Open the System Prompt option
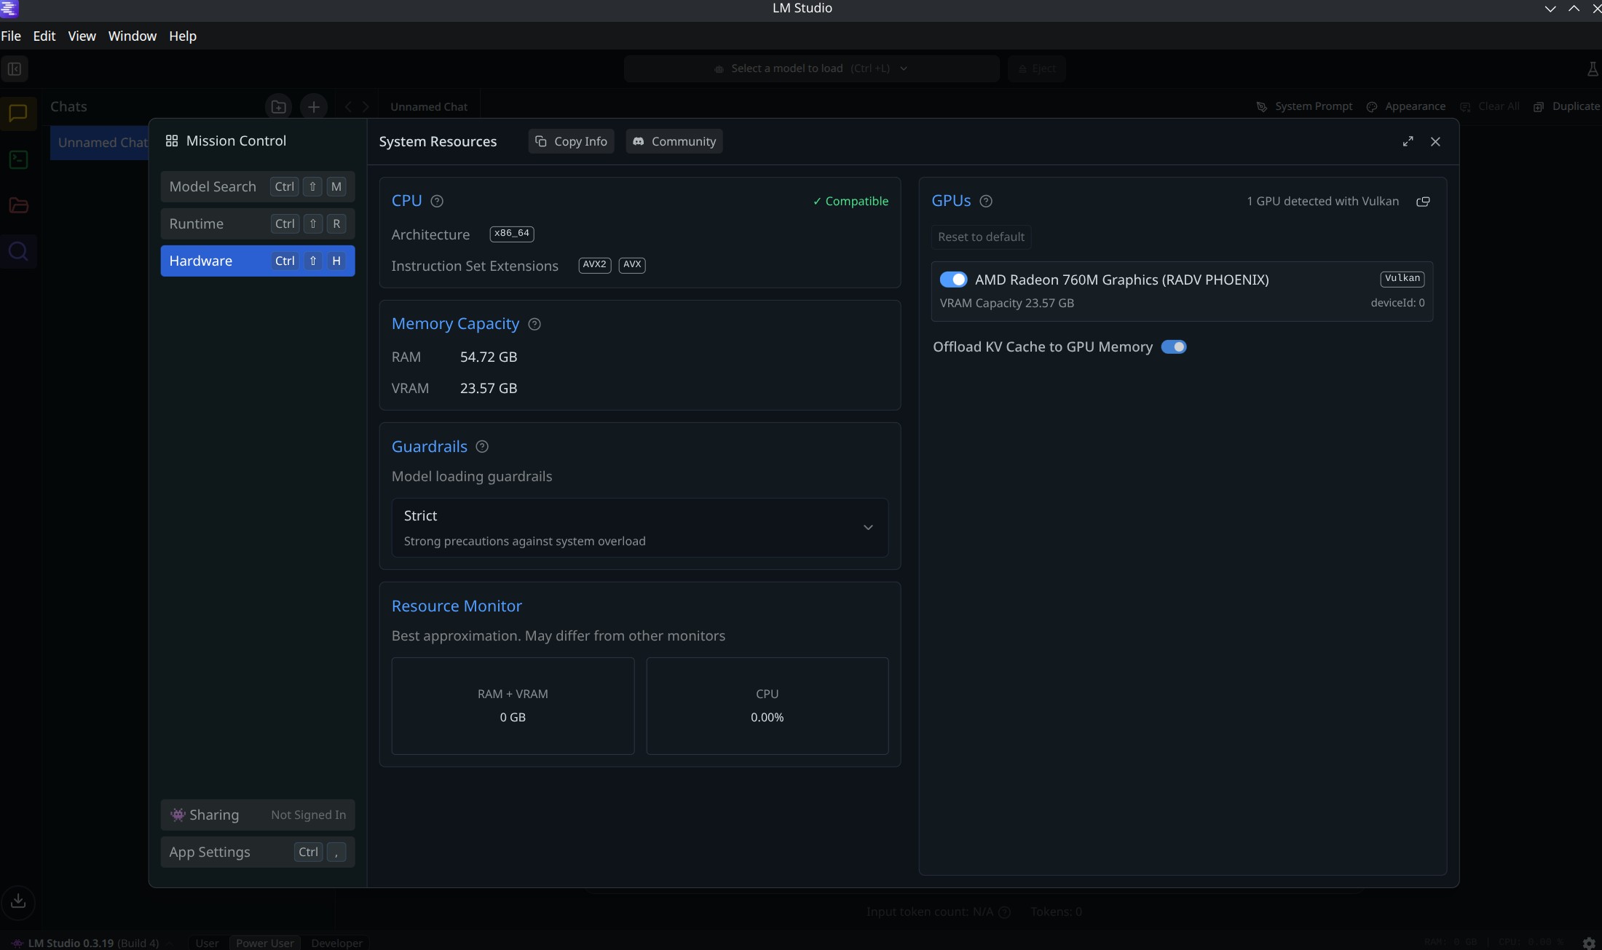1602x950 pixels. tap(1305, 106)
